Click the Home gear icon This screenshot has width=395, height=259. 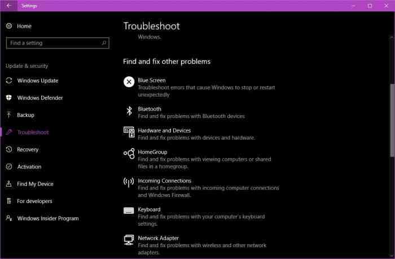click(x=9, y=26)
